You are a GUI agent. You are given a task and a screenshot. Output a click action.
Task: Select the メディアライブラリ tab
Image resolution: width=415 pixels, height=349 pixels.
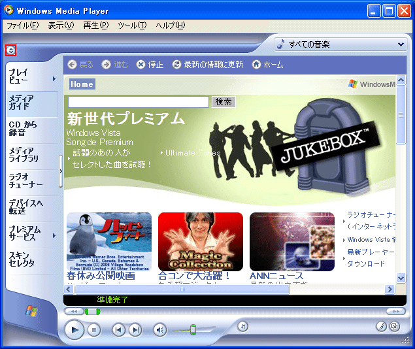[32, 156]
